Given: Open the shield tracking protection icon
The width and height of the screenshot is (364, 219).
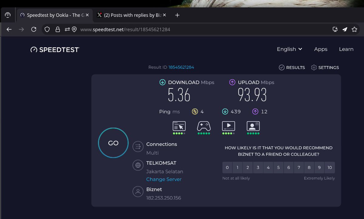Looking at the screenshot, I should pos(47,29).
